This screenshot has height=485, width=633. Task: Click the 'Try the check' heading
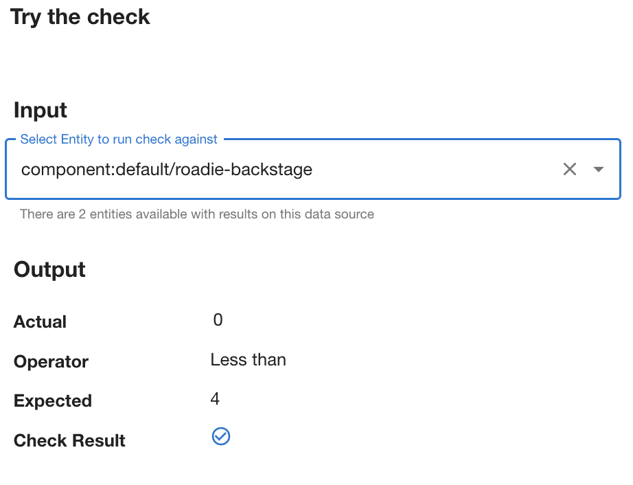click(x=80, y=17)
